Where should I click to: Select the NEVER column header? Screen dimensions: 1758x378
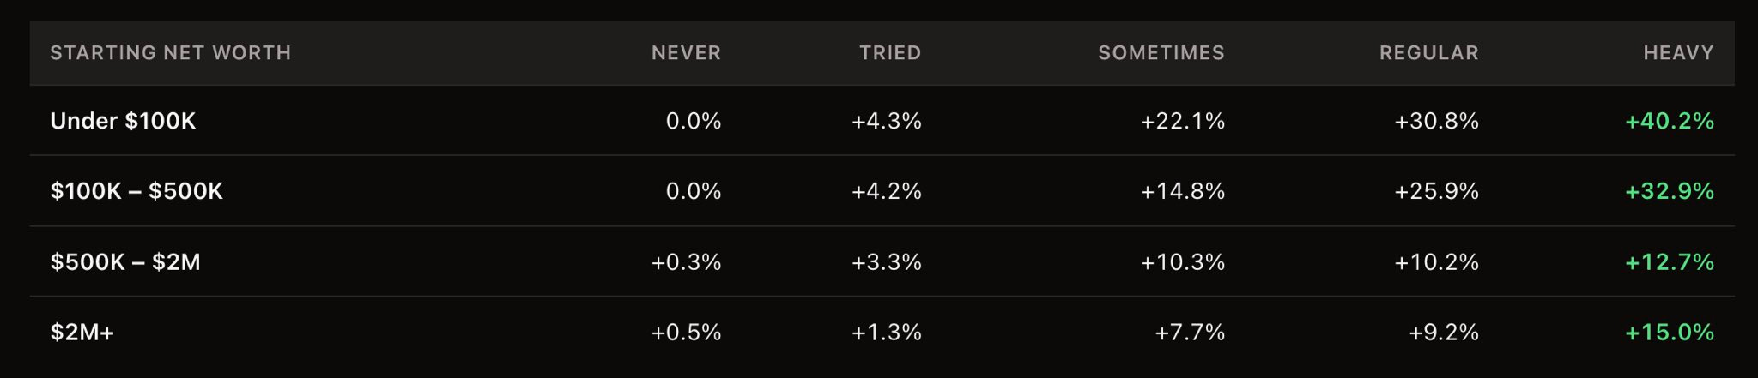686,53
